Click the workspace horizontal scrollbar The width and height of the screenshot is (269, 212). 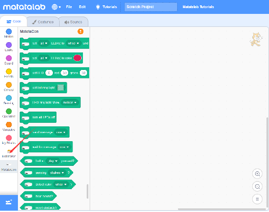(x=221, y=209)
